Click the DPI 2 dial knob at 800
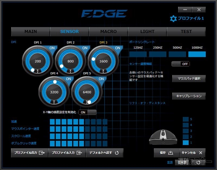This screenshot has height=170, width=217. [61, 66]
